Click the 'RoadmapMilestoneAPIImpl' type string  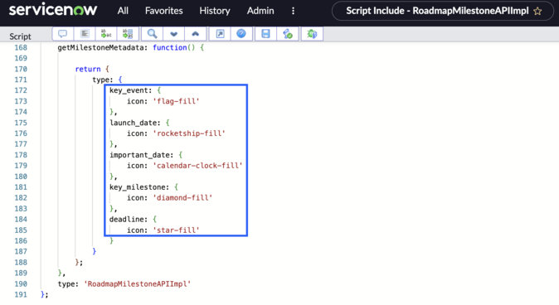(137, 284)
